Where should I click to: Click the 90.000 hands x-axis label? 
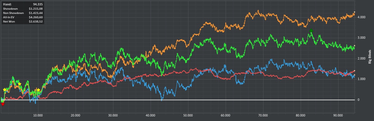[x=338, y=115]
